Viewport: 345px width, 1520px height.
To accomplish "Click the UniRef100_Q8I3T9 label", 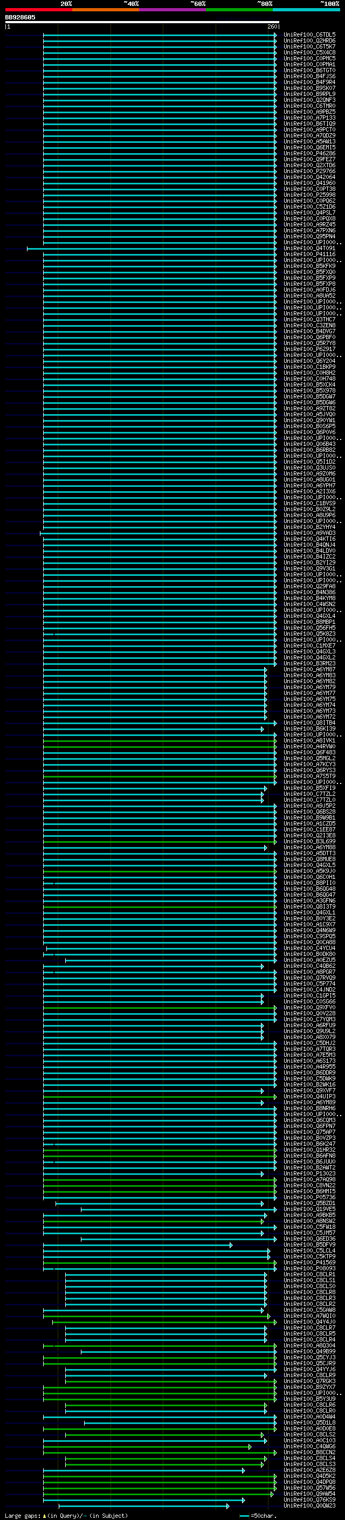I will tap(309, 906).
